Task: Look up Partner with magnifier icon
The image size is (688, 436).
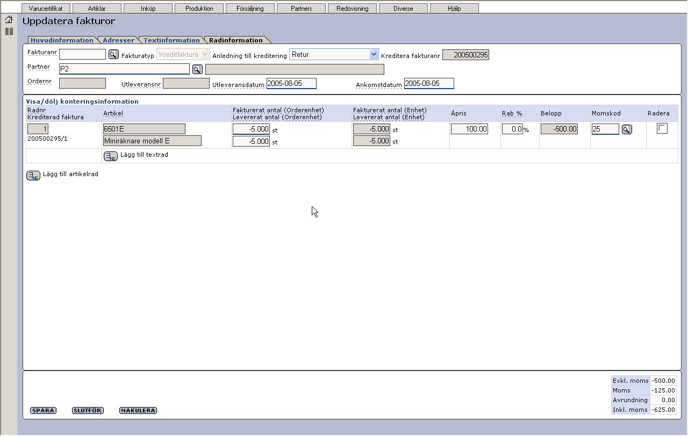Action: click(197, 69)
